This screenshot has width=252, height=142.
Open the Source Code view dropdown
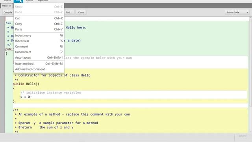(x=237, y=12)
